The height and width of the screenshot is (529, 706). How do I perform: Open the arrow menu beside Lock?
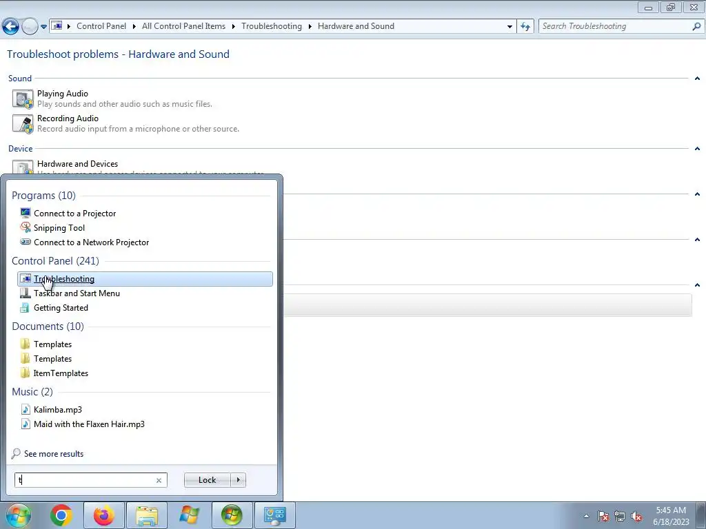point(238,480)
